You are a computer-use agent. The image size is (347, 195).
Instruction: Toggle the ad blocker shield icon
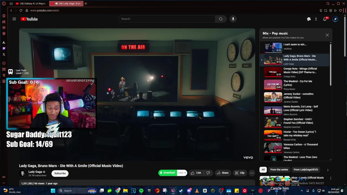330,11
